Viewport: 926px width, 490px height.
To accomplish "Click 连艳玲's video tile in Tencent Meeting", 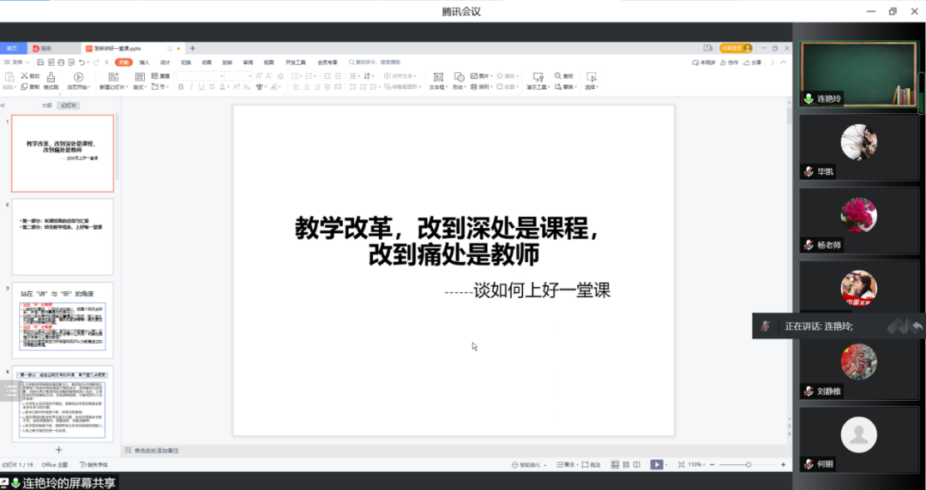I will [858, 75].
